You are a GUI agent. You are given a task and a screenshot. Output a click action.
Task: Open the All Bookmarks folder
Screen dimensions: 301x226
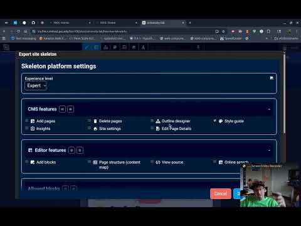(287, 38)
